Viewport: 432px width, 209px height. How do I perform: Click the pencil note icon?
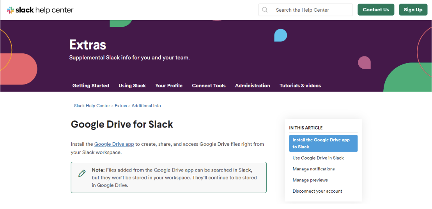click(82, 173)
